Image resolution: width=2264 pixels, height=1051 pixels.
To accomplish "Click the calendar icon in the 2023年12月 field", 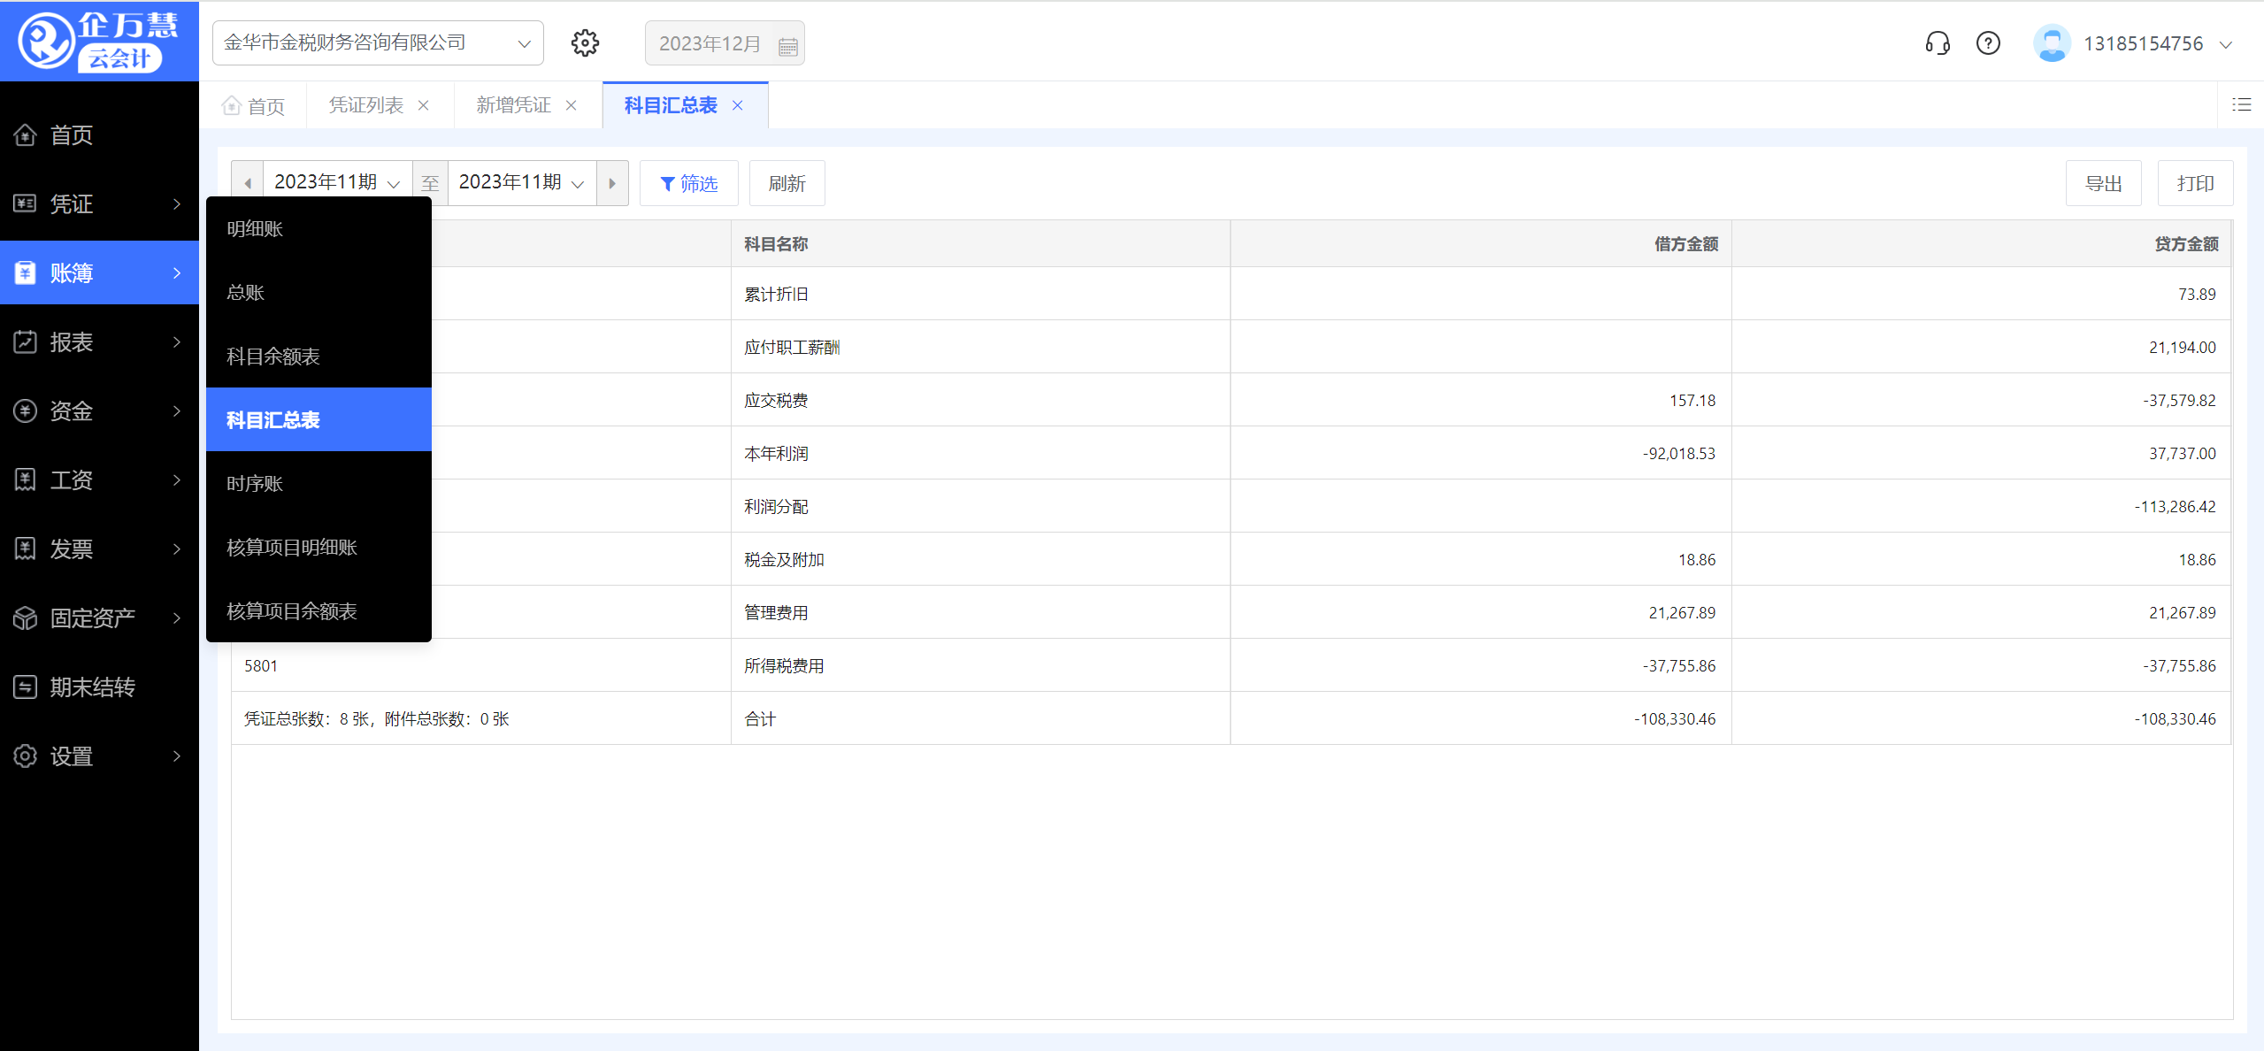I will click(x=787, y=45).
